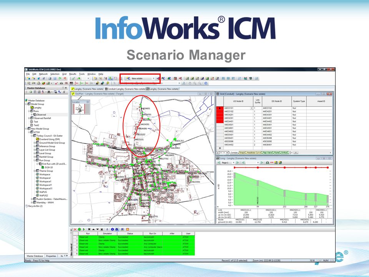Select the Flap Valve grid tab
Viewport: 369px width, 277px height.
coord(268,153)
